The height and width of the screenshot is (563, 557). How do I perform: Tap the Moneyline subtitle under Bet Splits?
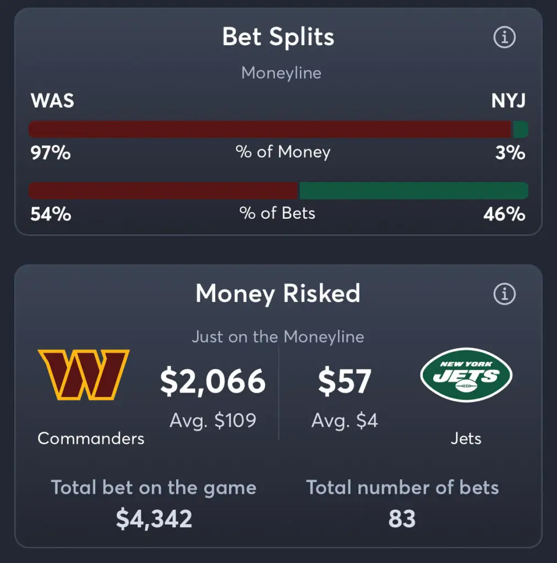(x=281, y=73)
